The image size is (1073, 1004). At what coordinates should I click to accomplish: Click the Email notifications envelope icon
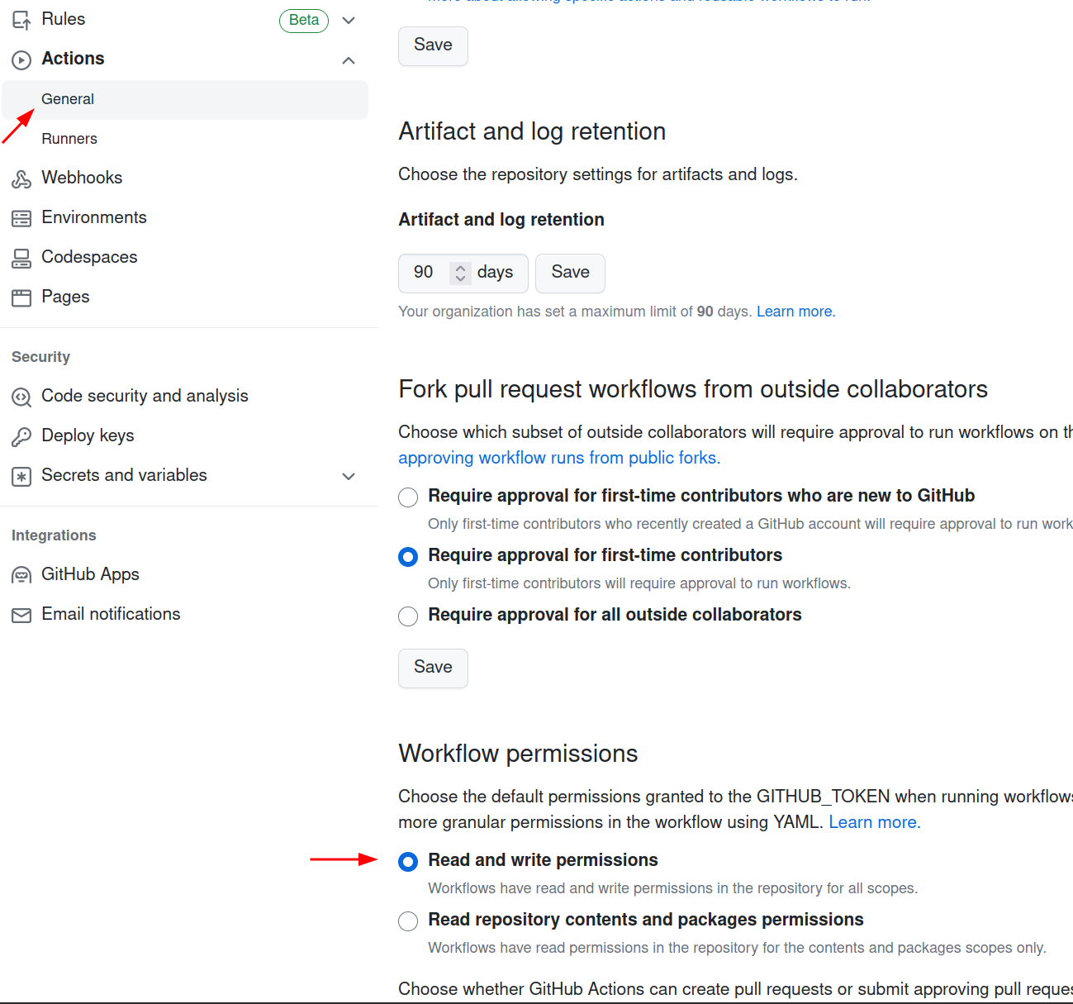[21, 614]
